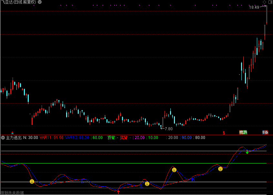
Task: Click the rightmost yellow sad face marker
Action: click(x=220, y=169)
